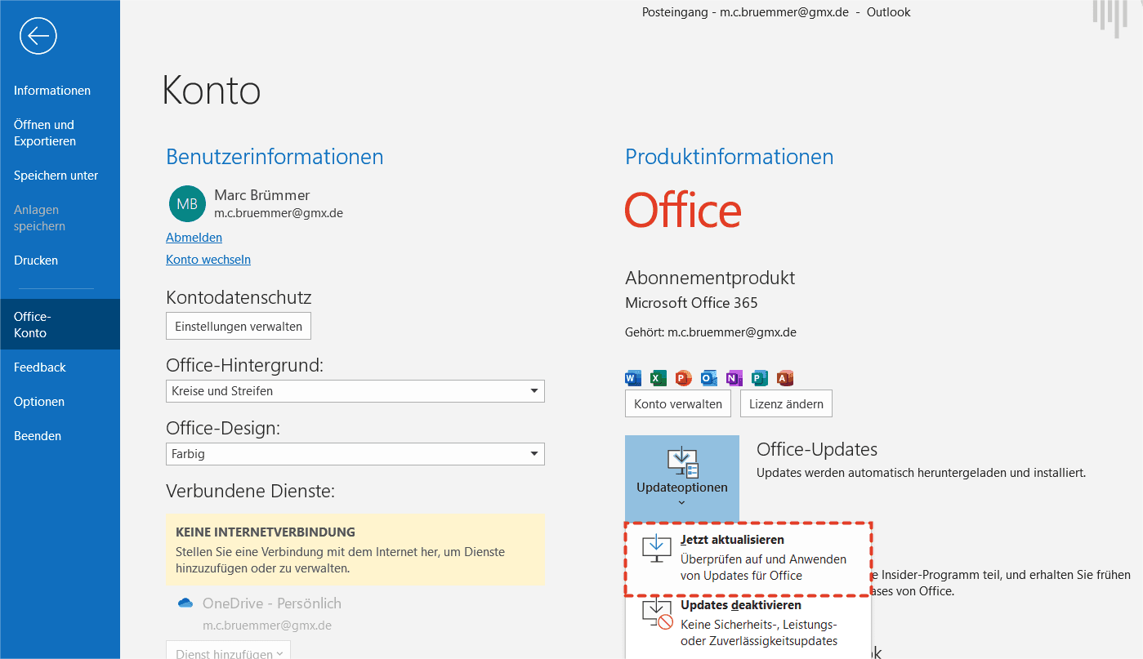
Task: Click the Abonnementprodukt heading
Action: tap(710, 278)
